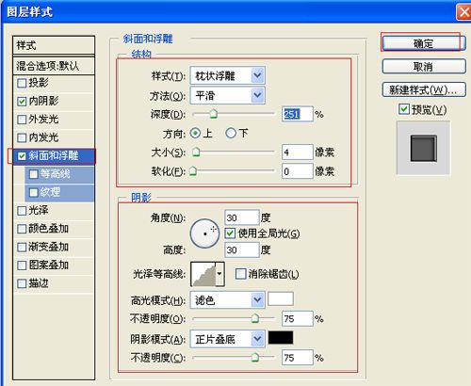471x386 pixels.
Task: Enable the 等高线 sub-option checkbox
Action: pyautogui.click(x=33, y=174)
